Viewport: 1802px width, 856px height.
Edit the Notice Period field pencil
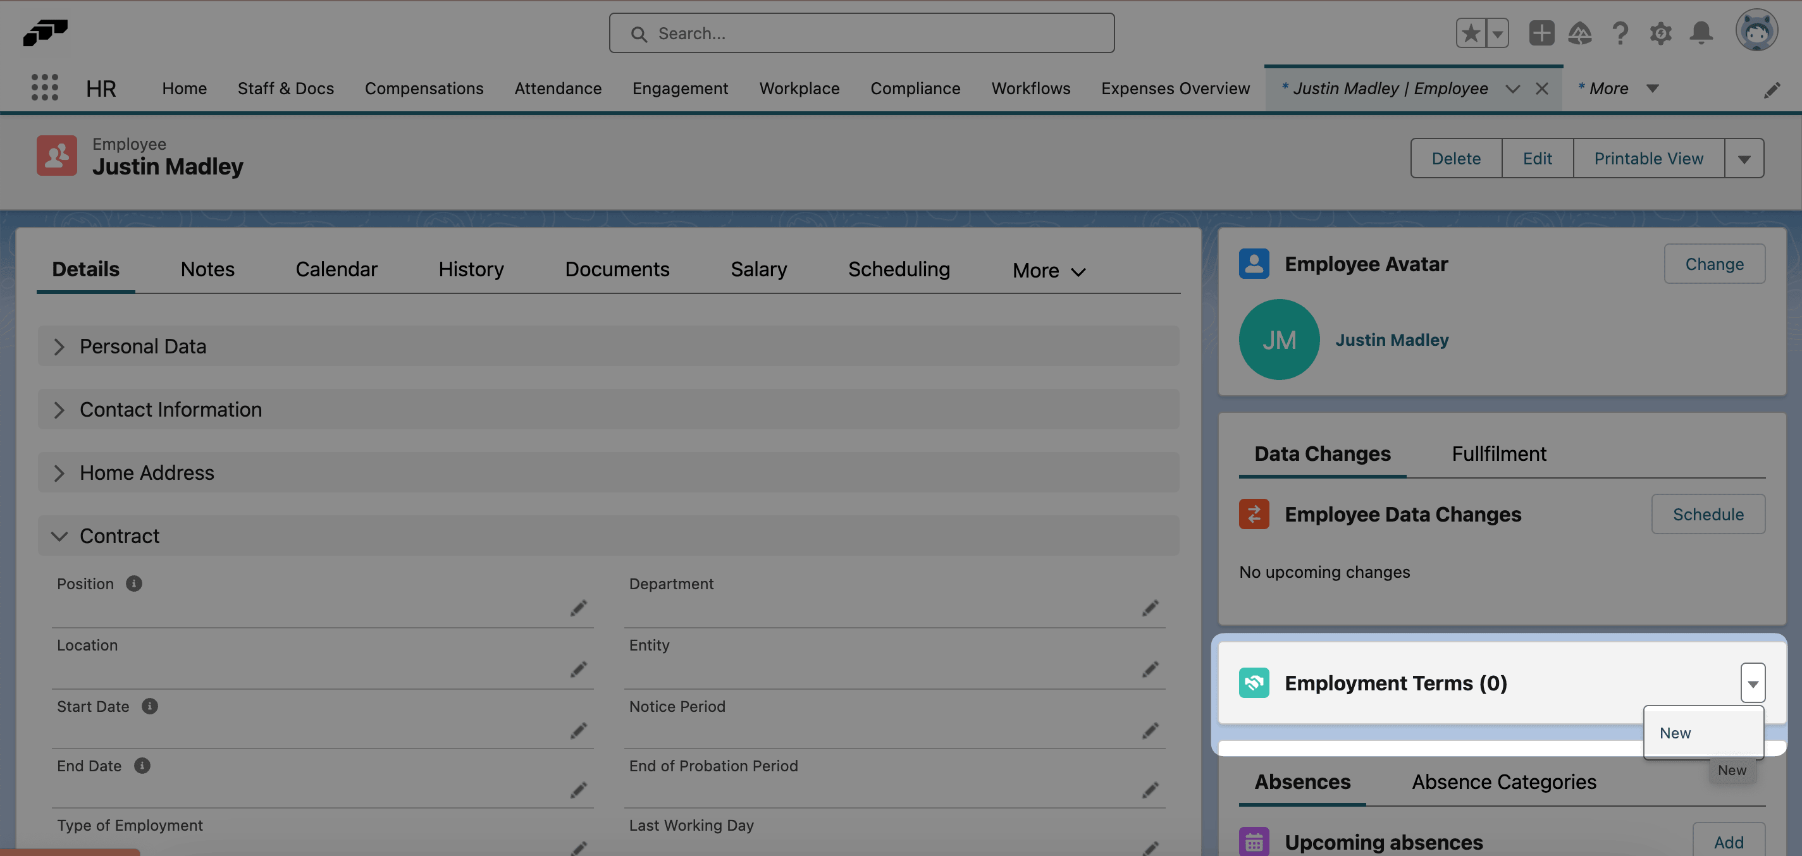click(x=1150, y=730)
